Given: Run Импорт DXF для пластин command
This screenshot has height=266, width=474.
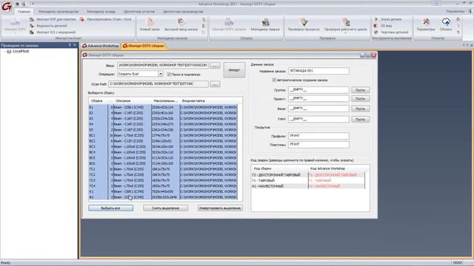Looking at the screenshot, I should 53,19.
